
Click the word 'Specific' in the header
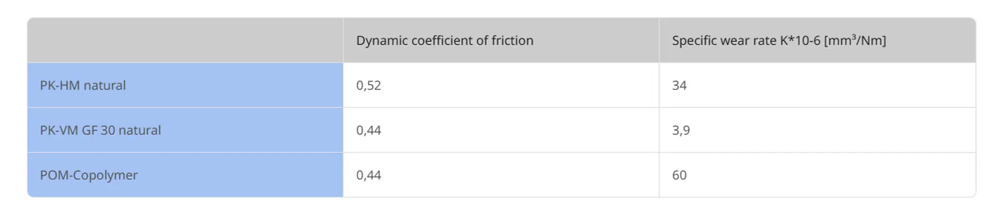pyautogui.click(x=692, y=41)
